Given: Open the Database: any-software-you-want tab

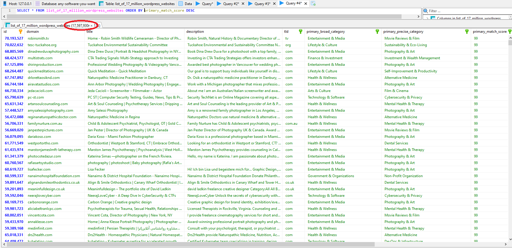Looking at the screenshot, I should point(65,4).
